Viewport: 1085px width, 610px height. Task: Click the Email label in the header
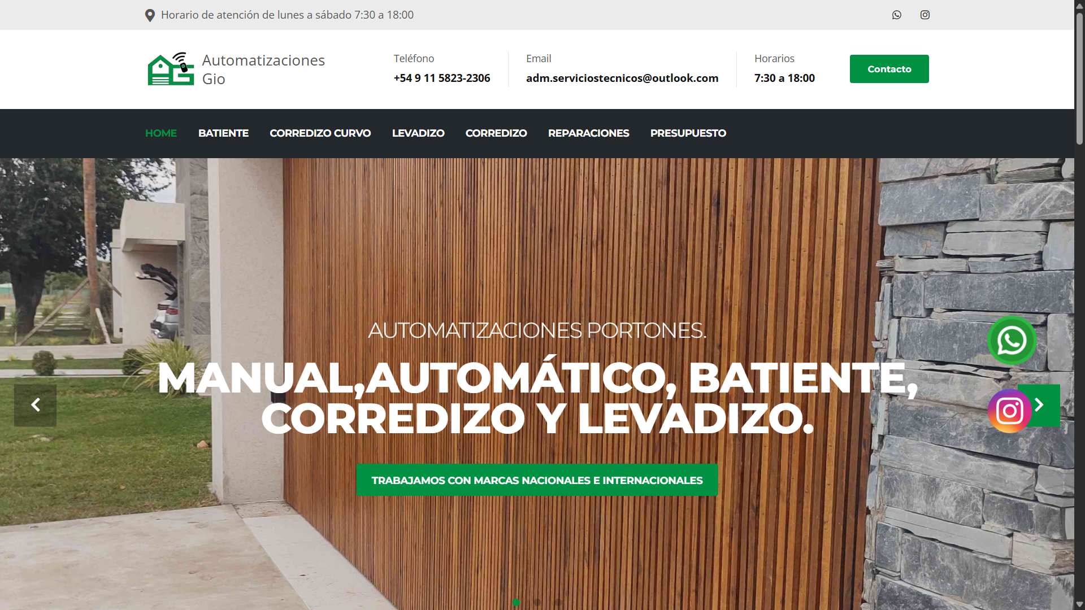[x=539, y=59]
